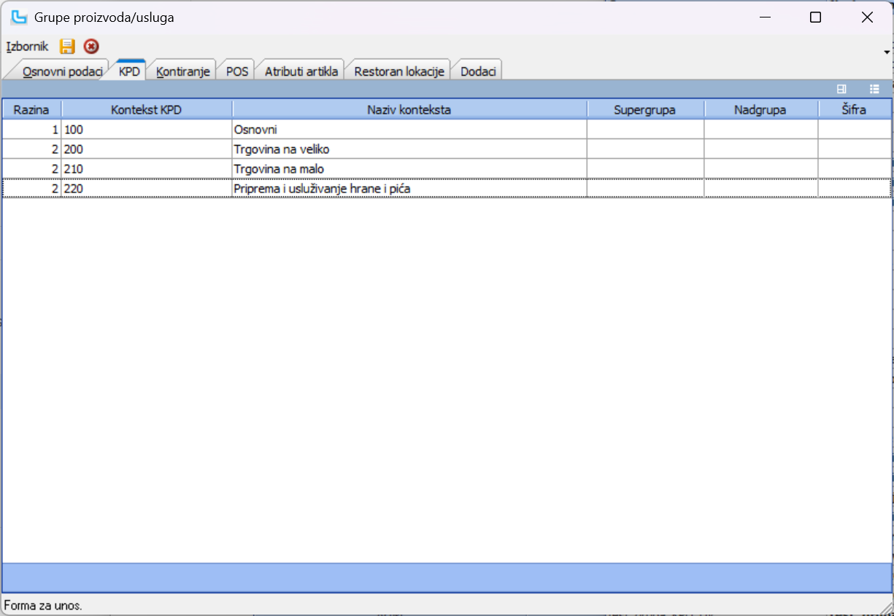
Task: Switch to the Dodaci tab
Action: [478, 71]
